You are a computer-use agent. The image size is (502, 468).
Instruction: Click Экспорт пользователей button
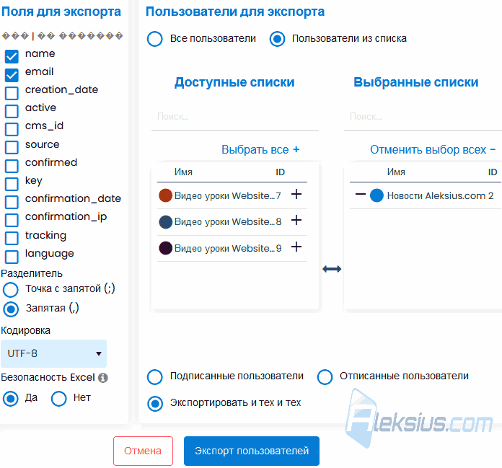tap(252, 451)
